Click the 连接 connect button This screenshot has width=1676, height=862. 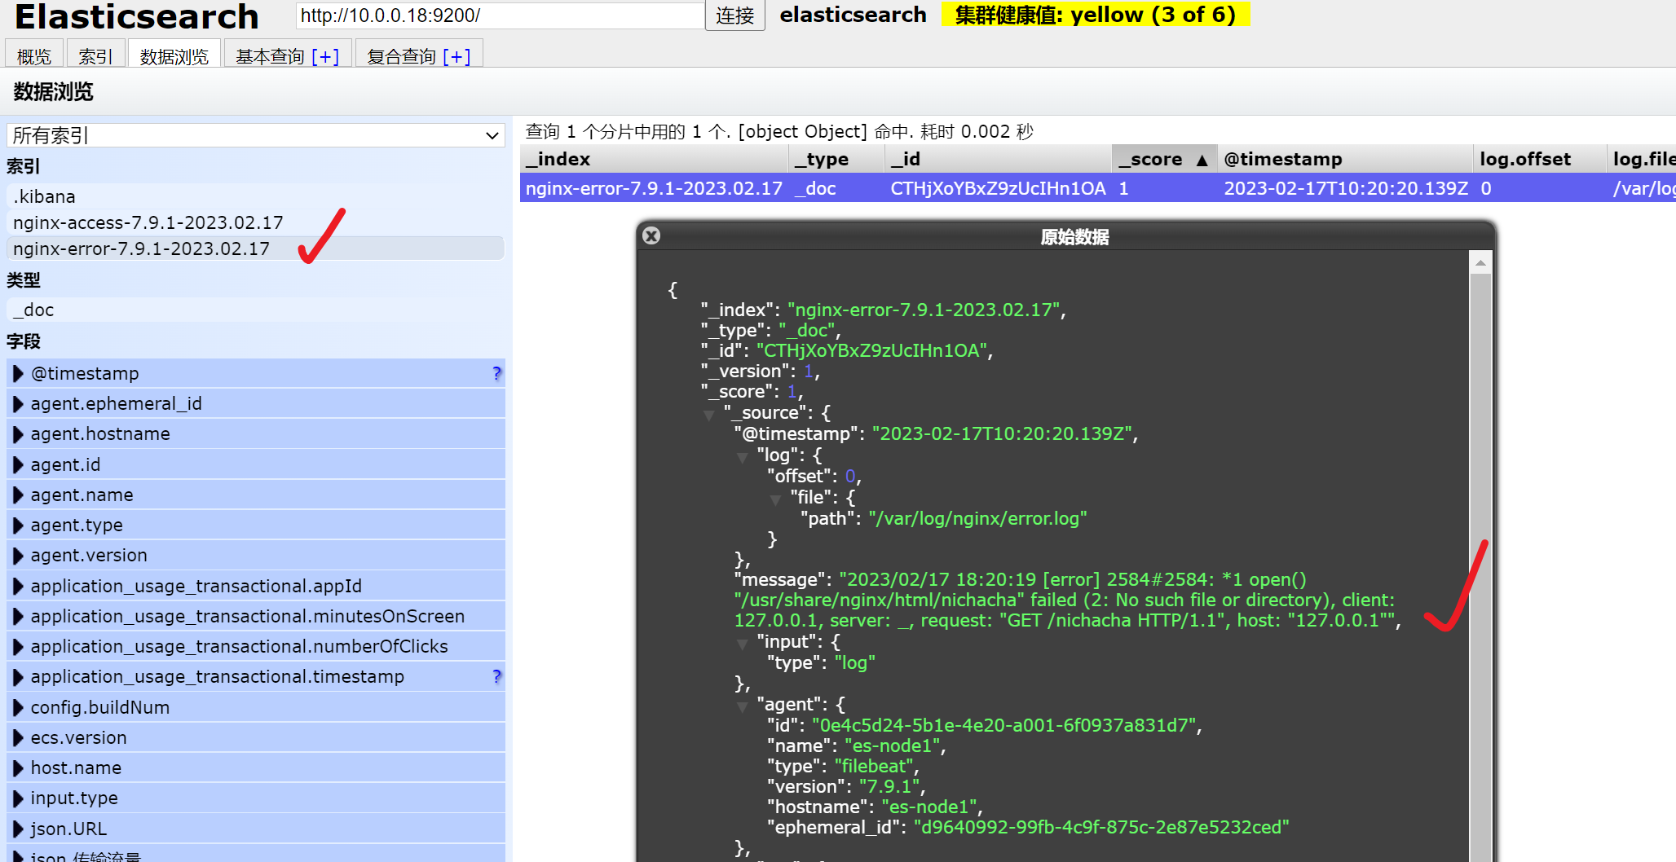(734, 15)
